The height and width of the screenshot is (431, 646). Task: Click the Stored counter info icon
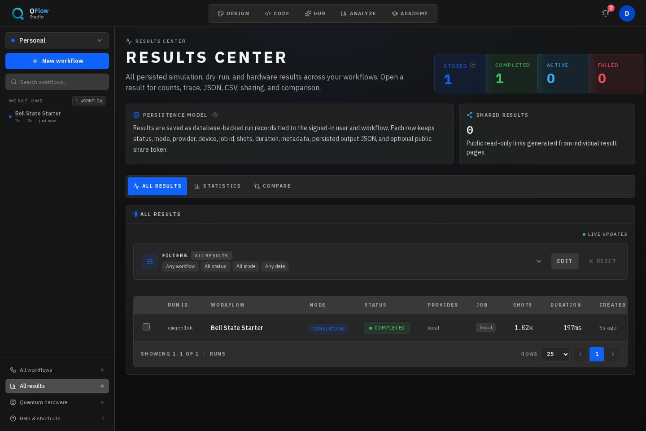[473, 66]
